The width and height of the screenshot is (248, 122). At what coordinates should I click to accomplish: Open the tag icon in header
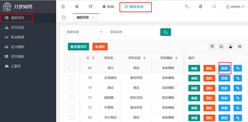[187, 6]
